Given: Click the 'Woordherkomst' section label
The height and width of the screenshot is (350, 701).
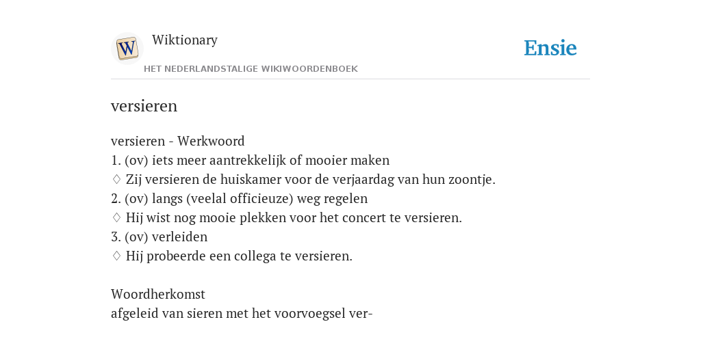Looking at the screenshot, I should 158,294.
